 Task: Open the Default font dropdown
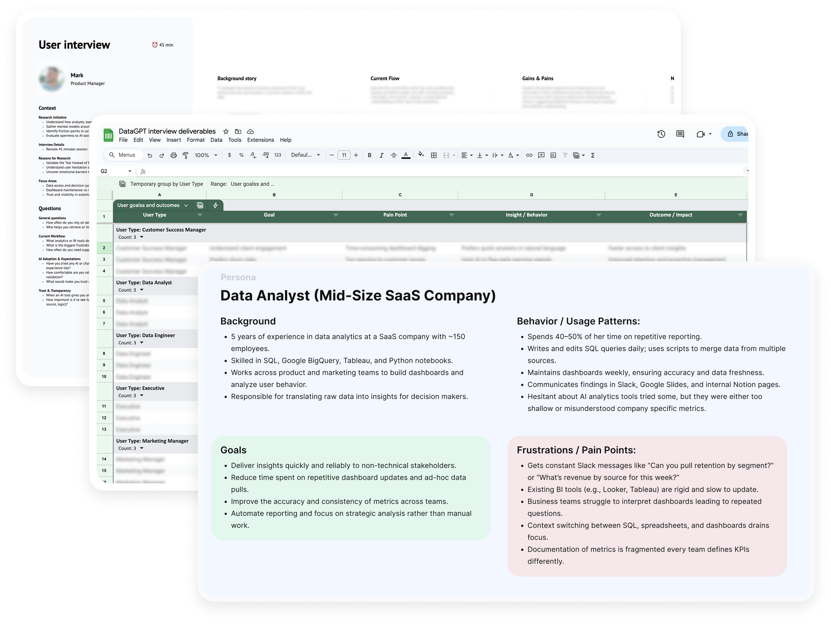pos(305,155)
